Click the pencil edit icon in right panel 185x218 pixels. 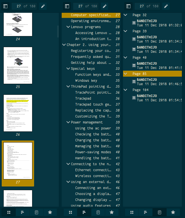pyautogui.click(x=166, y=6)
